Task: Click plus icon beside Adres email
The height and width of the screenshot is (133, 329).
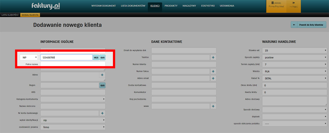Action: coord(213,78)
